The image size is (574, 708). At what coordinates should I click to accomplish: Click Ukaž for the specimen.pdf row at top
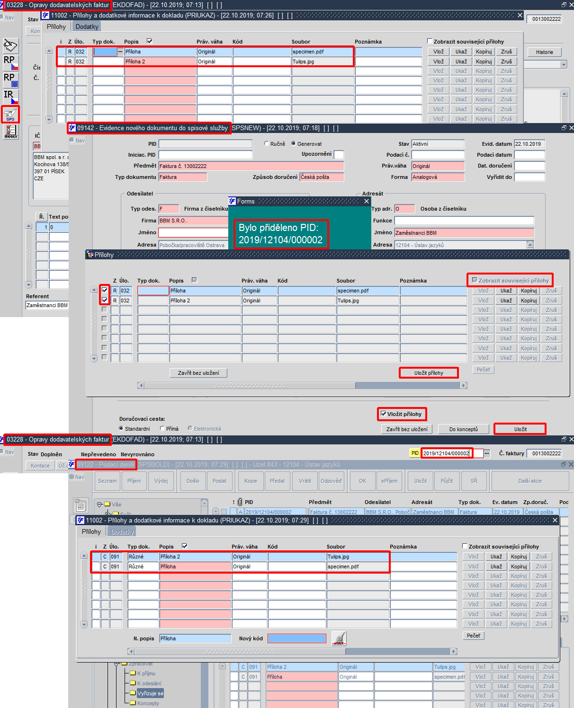point(461,52)
